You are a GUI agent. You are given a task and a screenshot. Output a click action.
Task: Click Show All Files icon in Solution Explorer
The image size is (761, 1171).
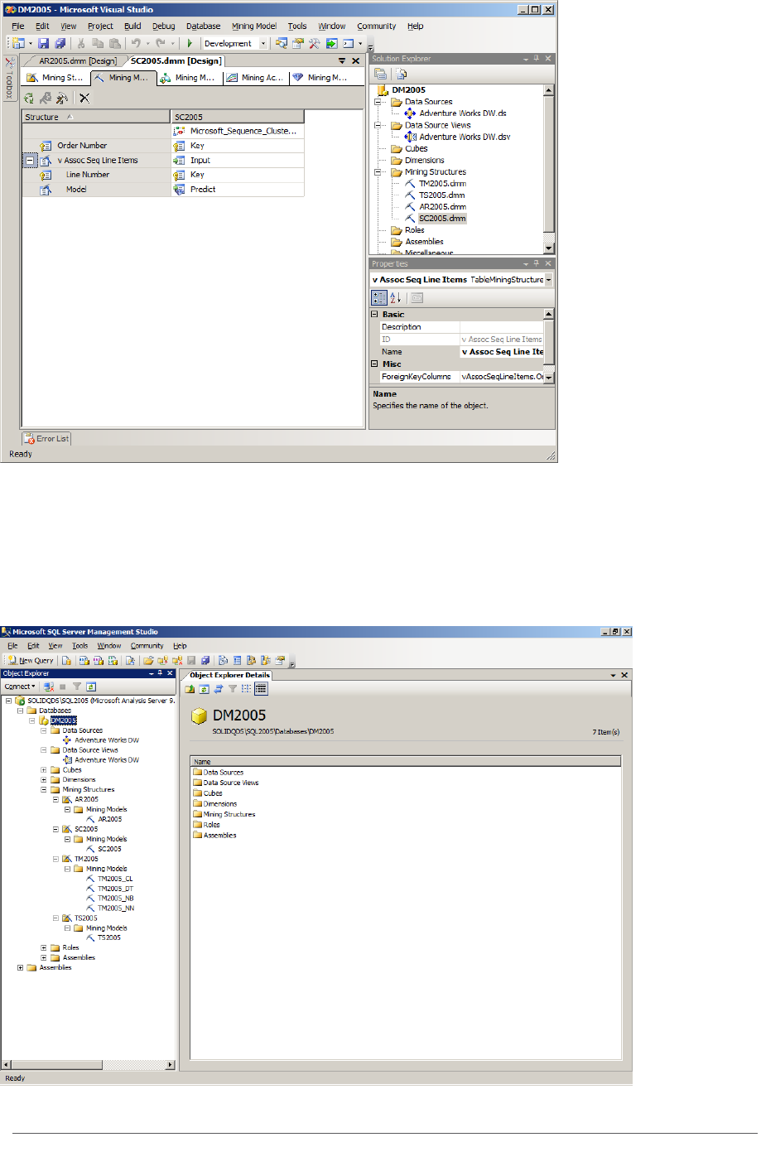pos(402,74)
